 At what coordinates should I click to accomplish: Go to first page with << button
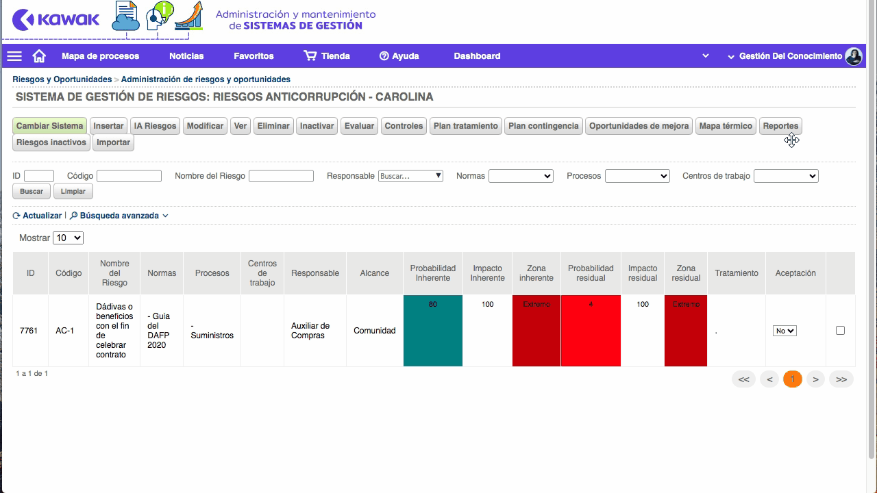(743, 379)
